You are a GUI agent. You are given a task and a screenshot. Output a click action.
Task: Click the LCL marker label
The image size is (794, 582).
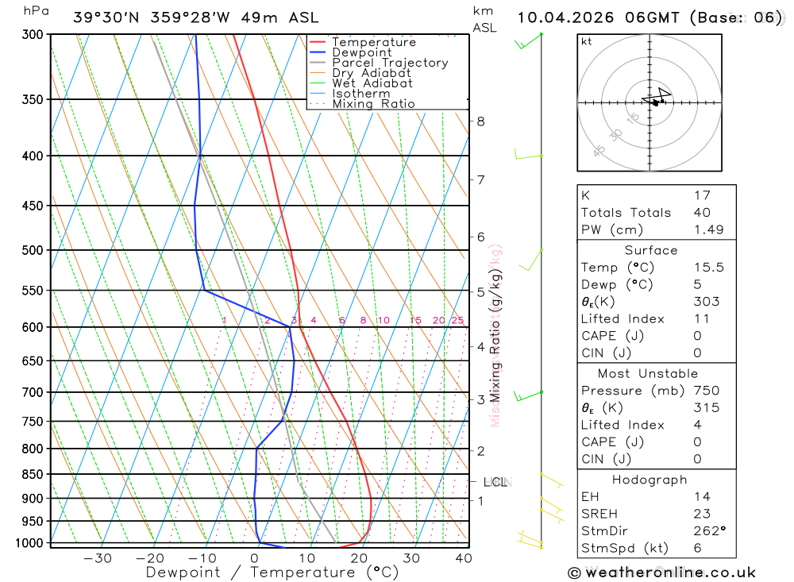pyautogui.click(x=495, y=482)
